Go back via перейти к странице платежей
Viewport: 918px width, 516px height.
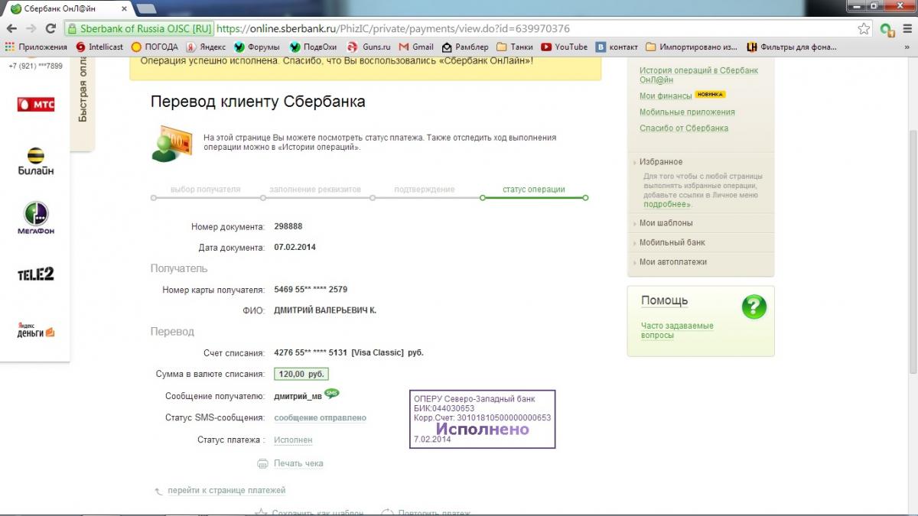click(226, 490)
